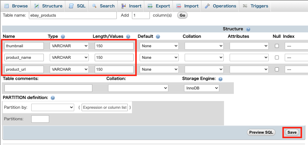Open the Partition by dropdown

coord(53,107)
